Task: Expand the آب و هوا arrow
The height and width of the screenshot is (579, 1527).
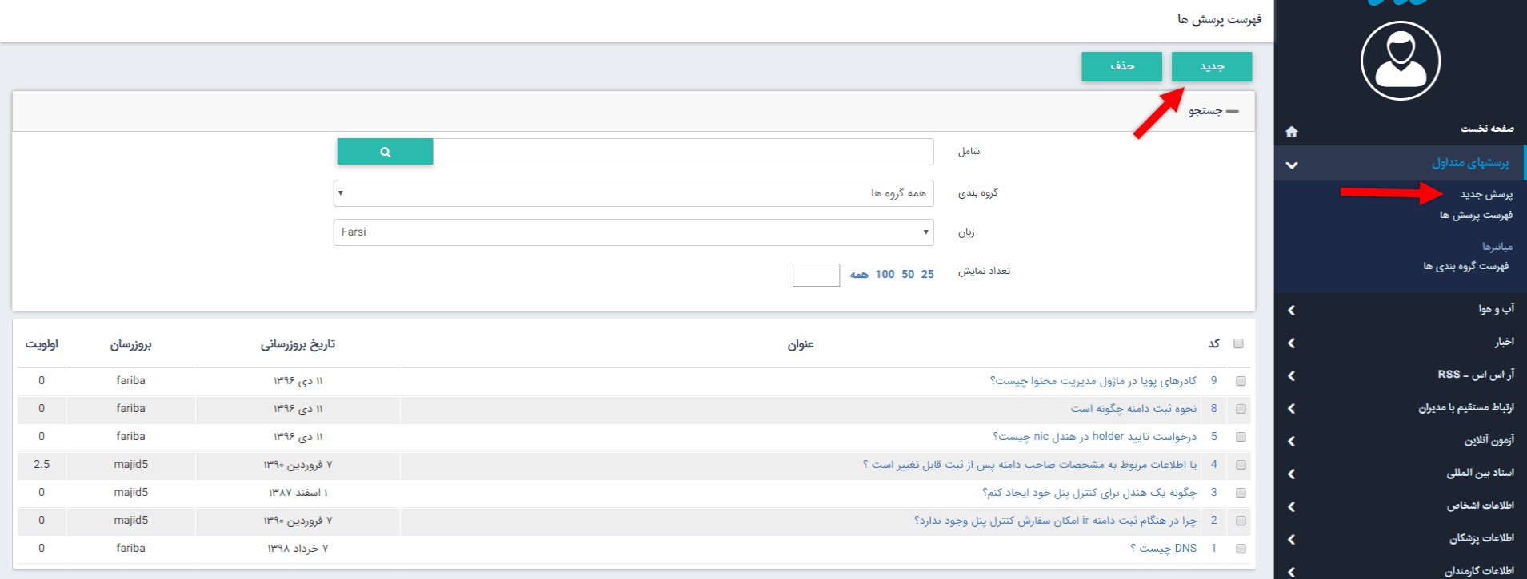Action: (x=1291, y=310)
